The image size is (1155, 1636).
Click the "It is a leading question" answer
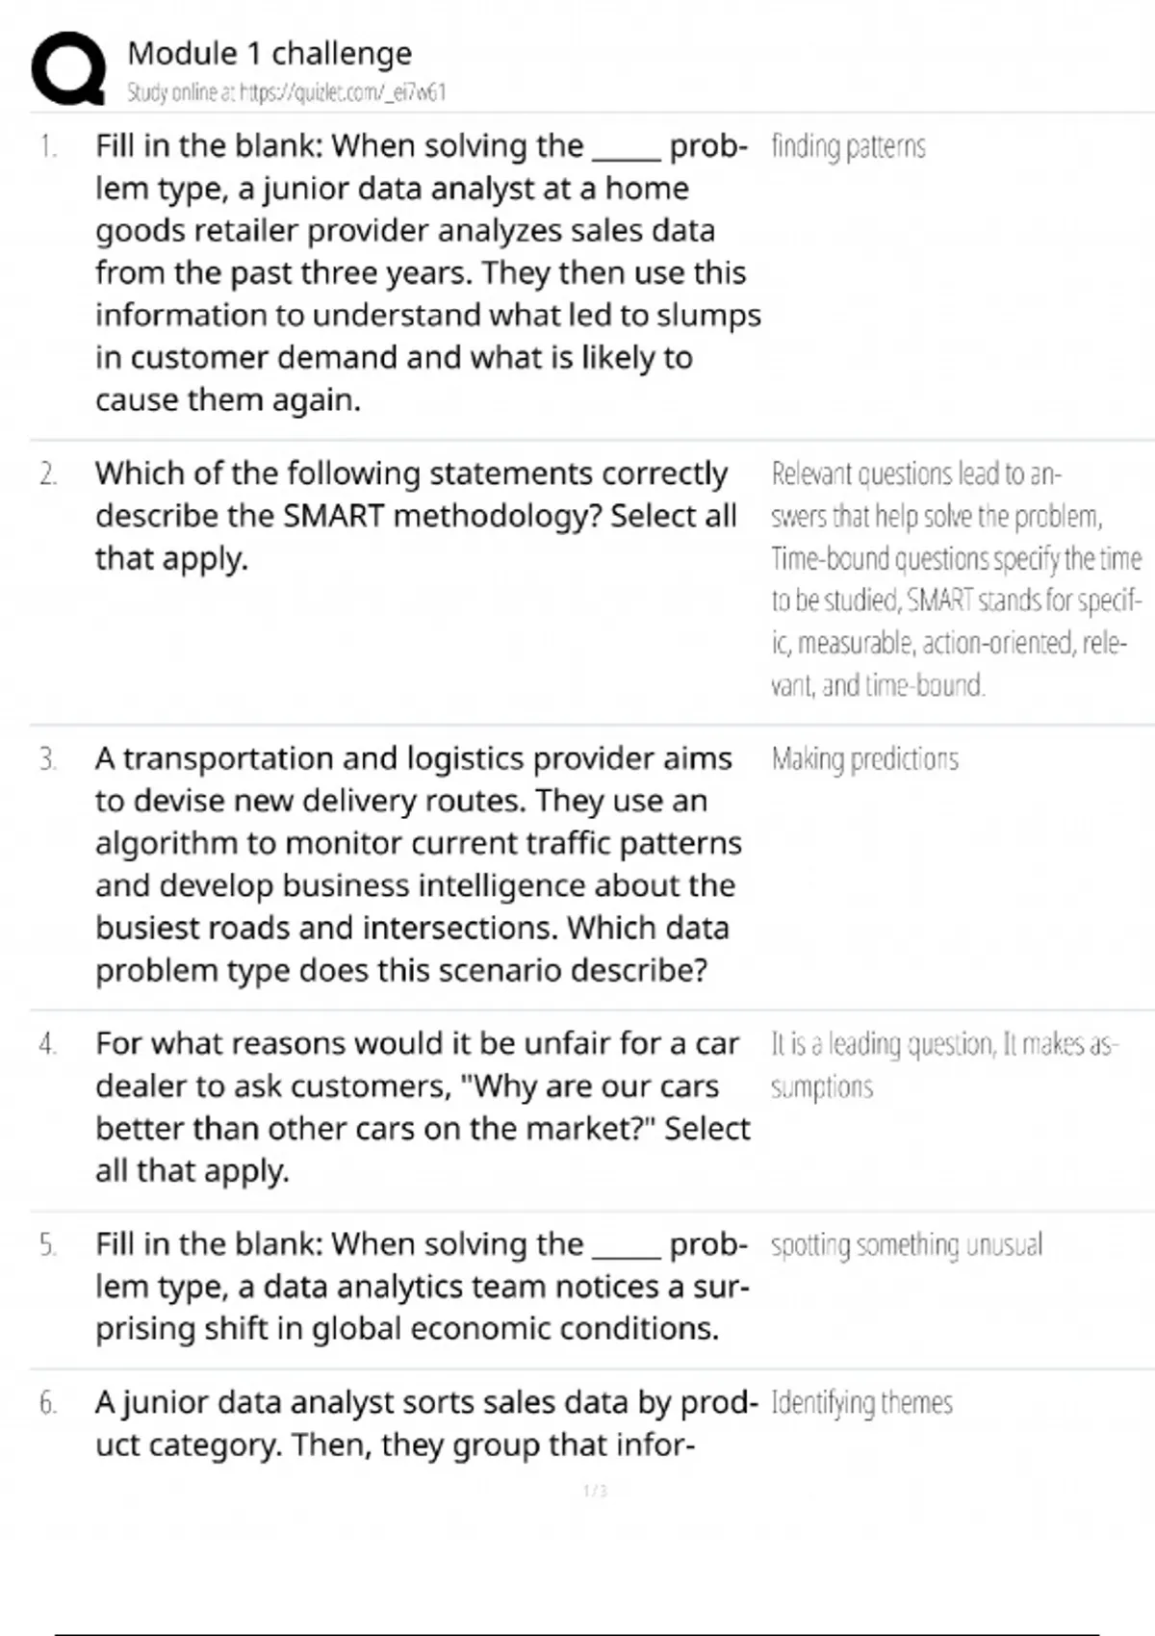pos(943,1064)
